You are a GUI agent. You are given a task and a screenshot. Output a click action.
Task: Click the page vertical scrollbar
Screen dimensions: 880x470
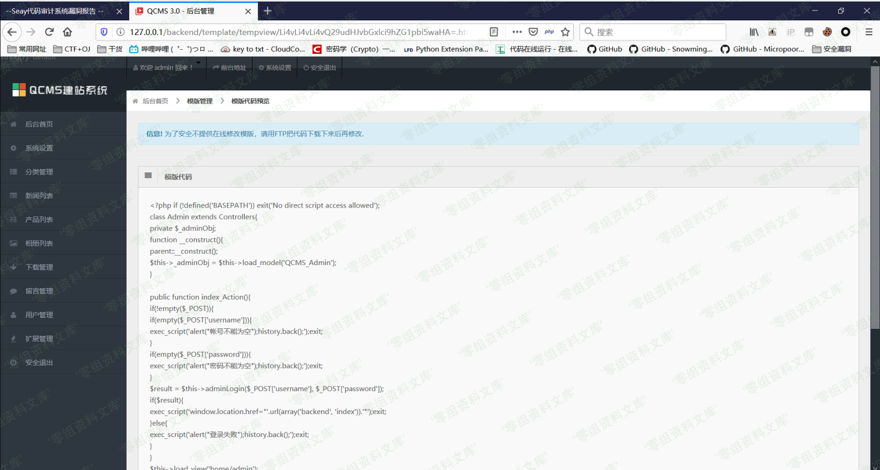click(875, 199)
